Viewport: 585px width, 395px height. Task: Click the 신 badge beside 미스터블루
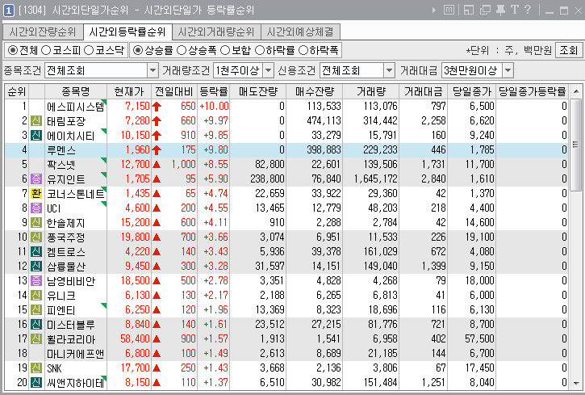[x=36, y=325]
